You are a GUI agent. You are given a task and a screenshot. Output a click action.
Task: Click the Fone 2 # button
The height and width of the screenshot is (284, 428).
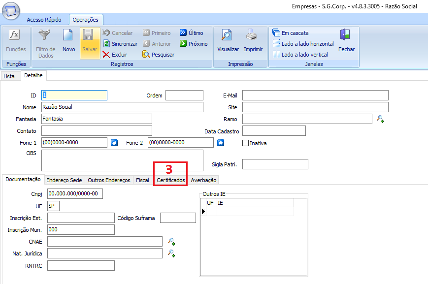coord(221,143)
